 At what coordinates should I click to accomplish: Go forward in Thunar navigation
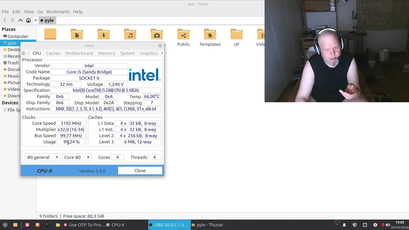(x=12, y=20)
